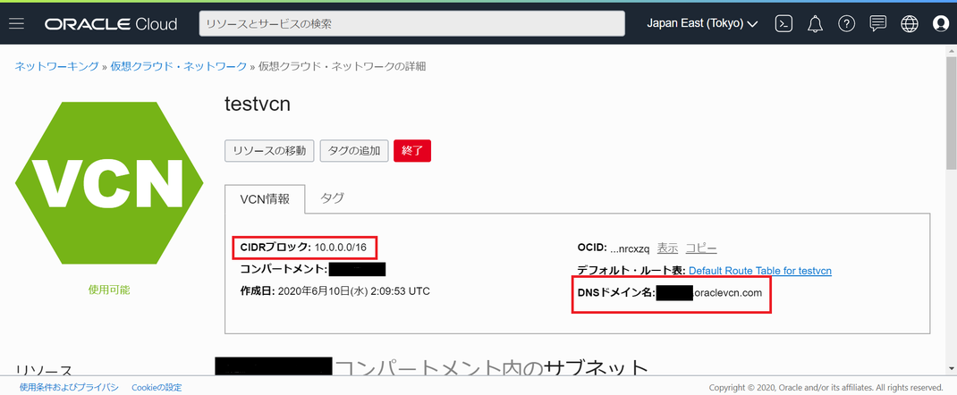Screen dimensions: 957x395
Task: Focus the リソースとサービスの検索 search box
Action: tap(412, 24)
